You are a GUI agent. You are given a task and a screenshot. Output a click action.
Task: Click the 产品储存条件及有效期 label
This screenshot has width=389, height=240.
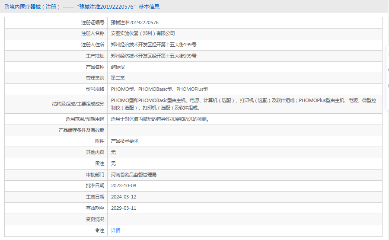(81, 130)
